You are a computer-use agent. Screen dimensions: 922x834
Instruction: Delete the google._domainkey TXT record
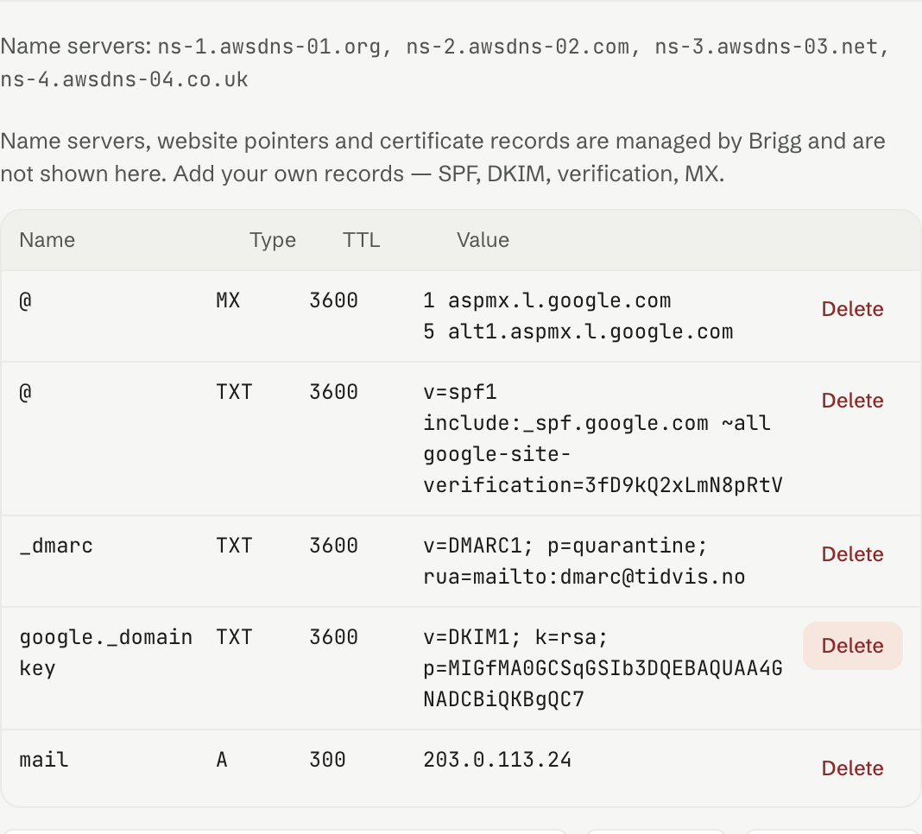click(x=852, y=646)
